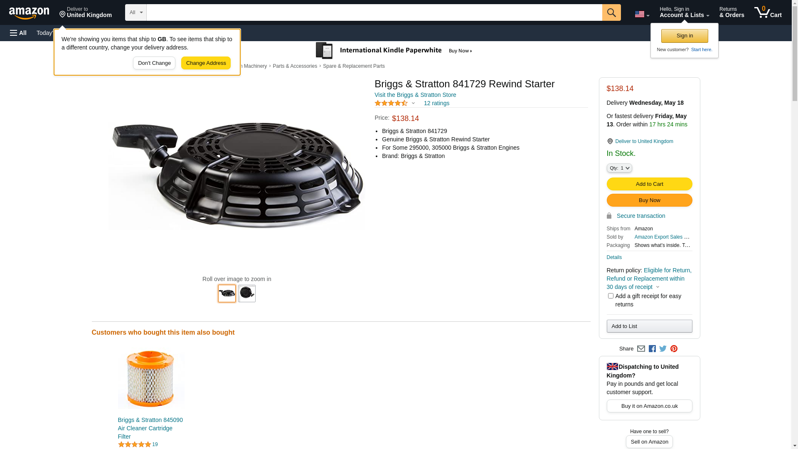Click the Change Address button
Screen dimensions: 798x449
(206, 63)
